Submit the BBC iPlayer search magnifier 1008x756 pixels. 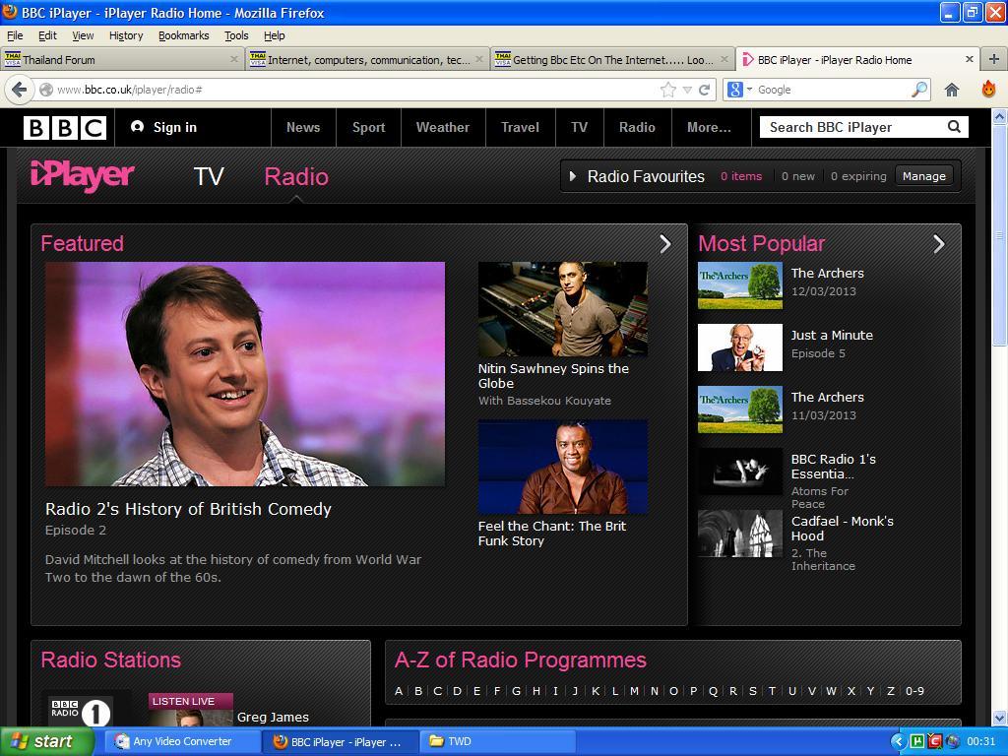click(954, 127)
